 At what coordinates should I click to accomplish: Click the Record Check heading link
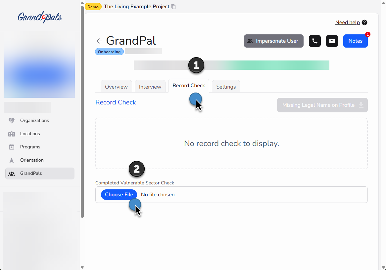116,102
